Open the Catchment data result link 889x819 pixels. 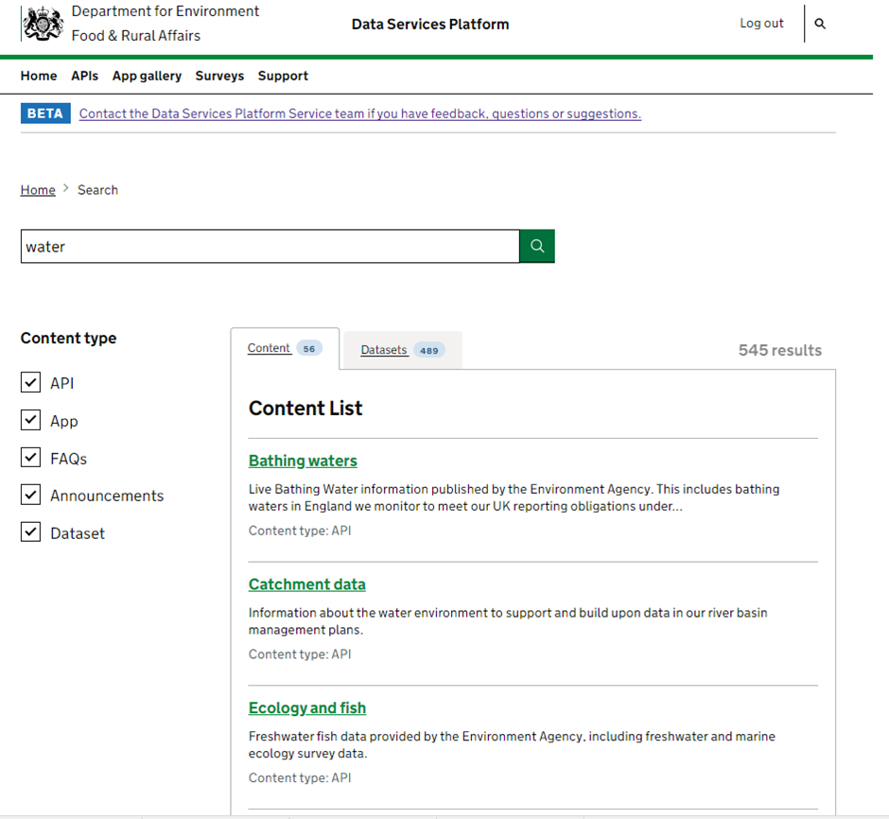click(x=306, y=584)
